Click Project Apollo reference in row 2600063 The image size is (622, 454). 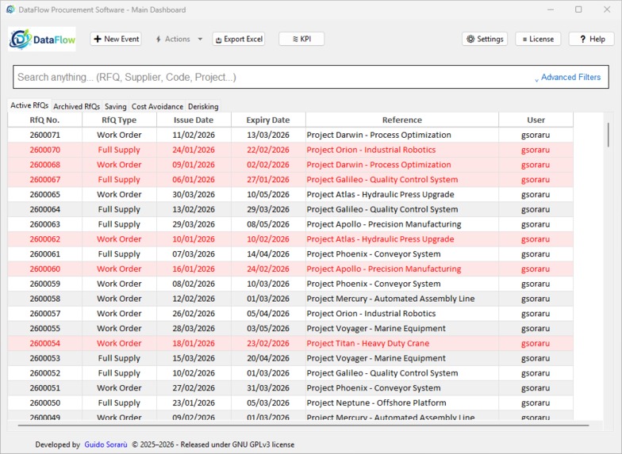(x=384, y=224)
